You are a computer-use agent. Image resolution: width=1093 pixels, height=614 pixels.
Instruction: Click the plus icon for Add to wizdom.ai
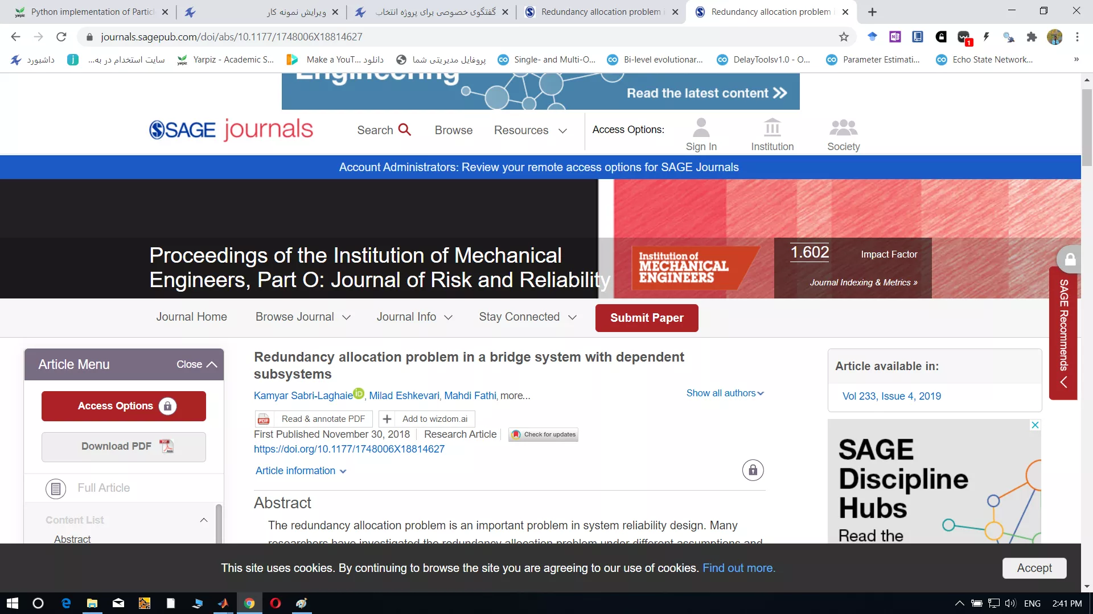(387, 419)
